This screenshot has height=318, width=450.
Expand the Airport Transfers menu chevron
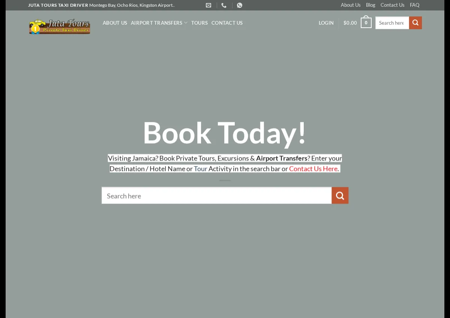pos(186,23)
